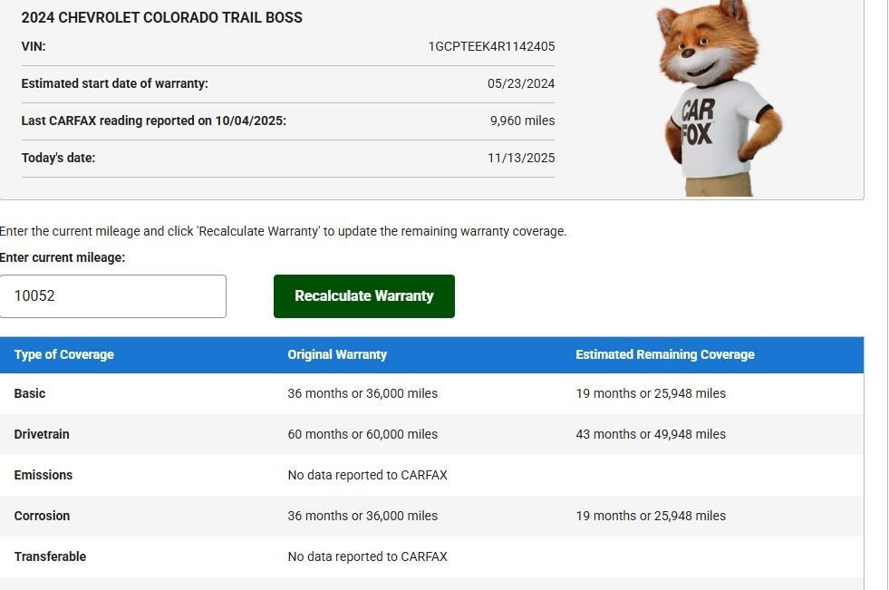This screenshot has height=590, width=889.
Task: Click the Estimated Remaining Coverage column header
Action: click(x=664, y=354)
